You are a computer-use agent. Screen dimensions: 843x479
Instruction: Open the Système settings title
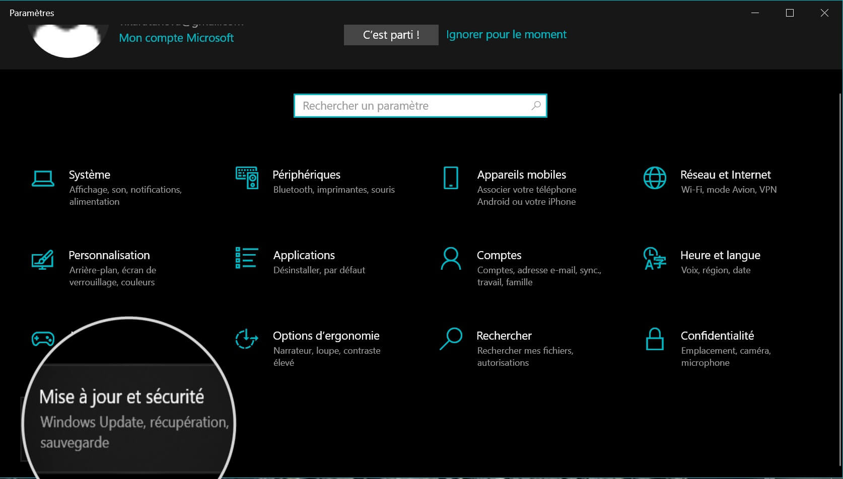90,175
